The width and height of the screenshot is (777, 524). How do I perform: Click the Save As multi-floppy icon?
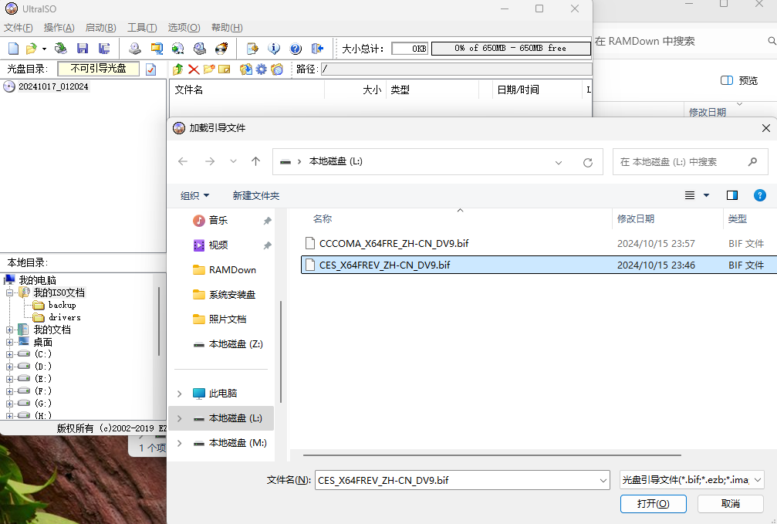point(104,48)
